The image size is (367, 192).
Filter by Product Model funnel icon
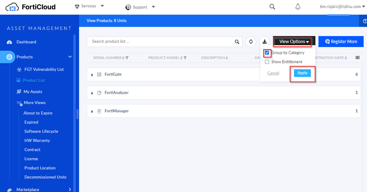coord(185,58)
